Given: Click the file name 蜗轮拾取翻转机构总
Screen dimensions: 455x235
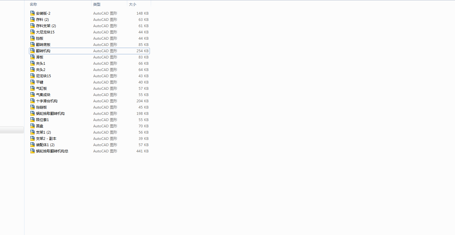Looking at the screenshot, I should (x=52, y=151).
